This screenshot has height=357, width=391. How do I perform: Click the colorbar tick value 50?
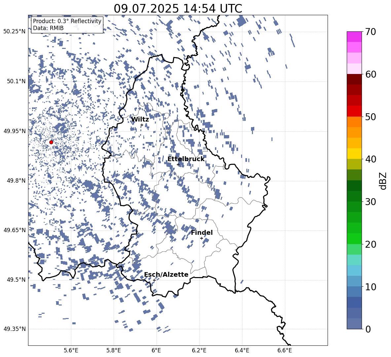[371, 117]
